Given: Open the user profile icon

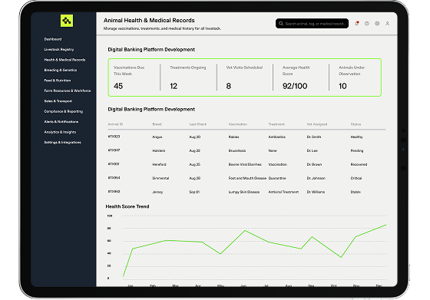Looking at the screenshot, I should click(x=388, y=24).
